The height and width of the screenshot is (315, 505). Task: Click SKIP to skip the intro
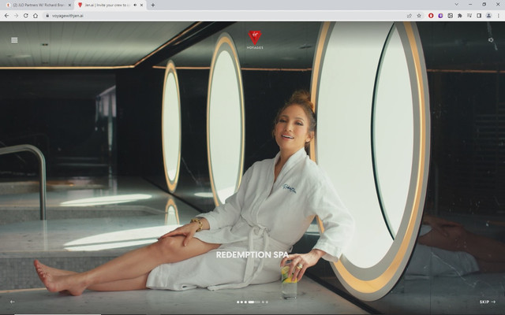[488, 302]
